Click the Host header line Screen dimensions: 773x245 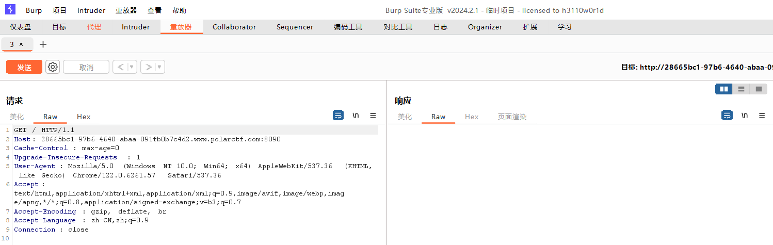147,139
